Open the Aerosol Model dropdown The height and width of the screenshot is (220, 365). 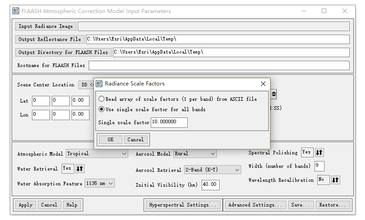pos(195,154)
